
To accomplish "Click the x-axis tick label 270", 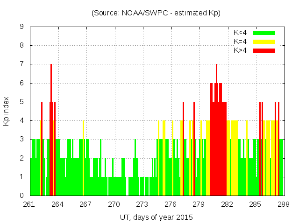I will [114, 204].
